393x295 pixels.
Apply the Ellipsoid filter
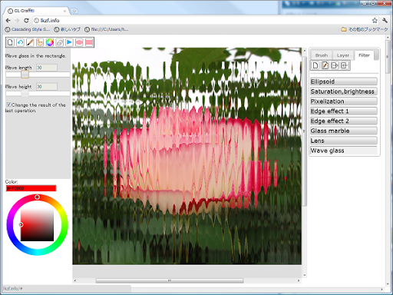(344, 81)
